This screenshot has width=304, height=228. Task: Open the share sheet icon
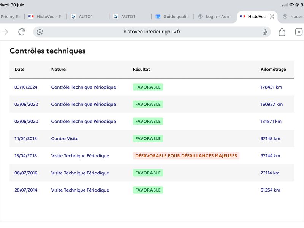[x=282, y=32]
